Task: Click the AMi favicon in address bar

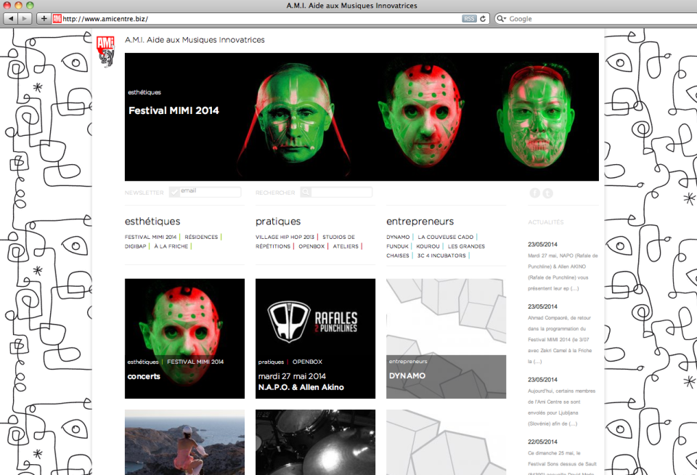Action: 57,19
